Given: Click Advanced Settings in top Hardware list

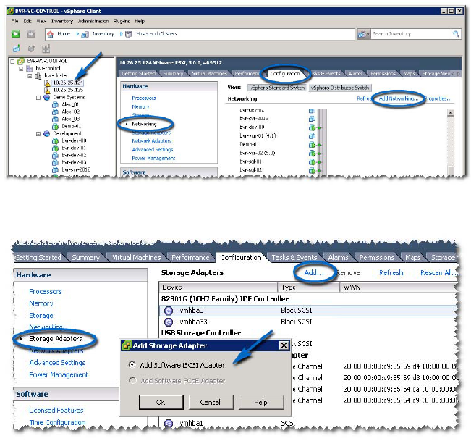Looking at the screenshot, I should (153, 150).
